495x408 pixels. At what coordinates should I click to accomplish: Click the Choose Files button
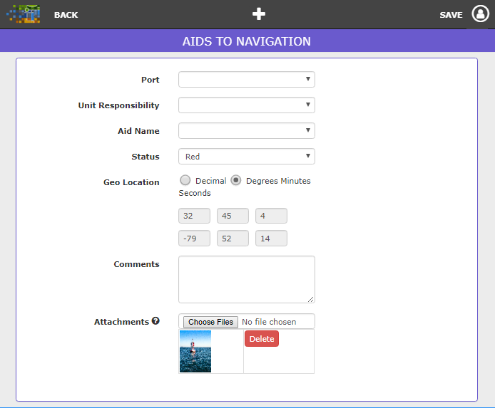(x=210, y=322)
